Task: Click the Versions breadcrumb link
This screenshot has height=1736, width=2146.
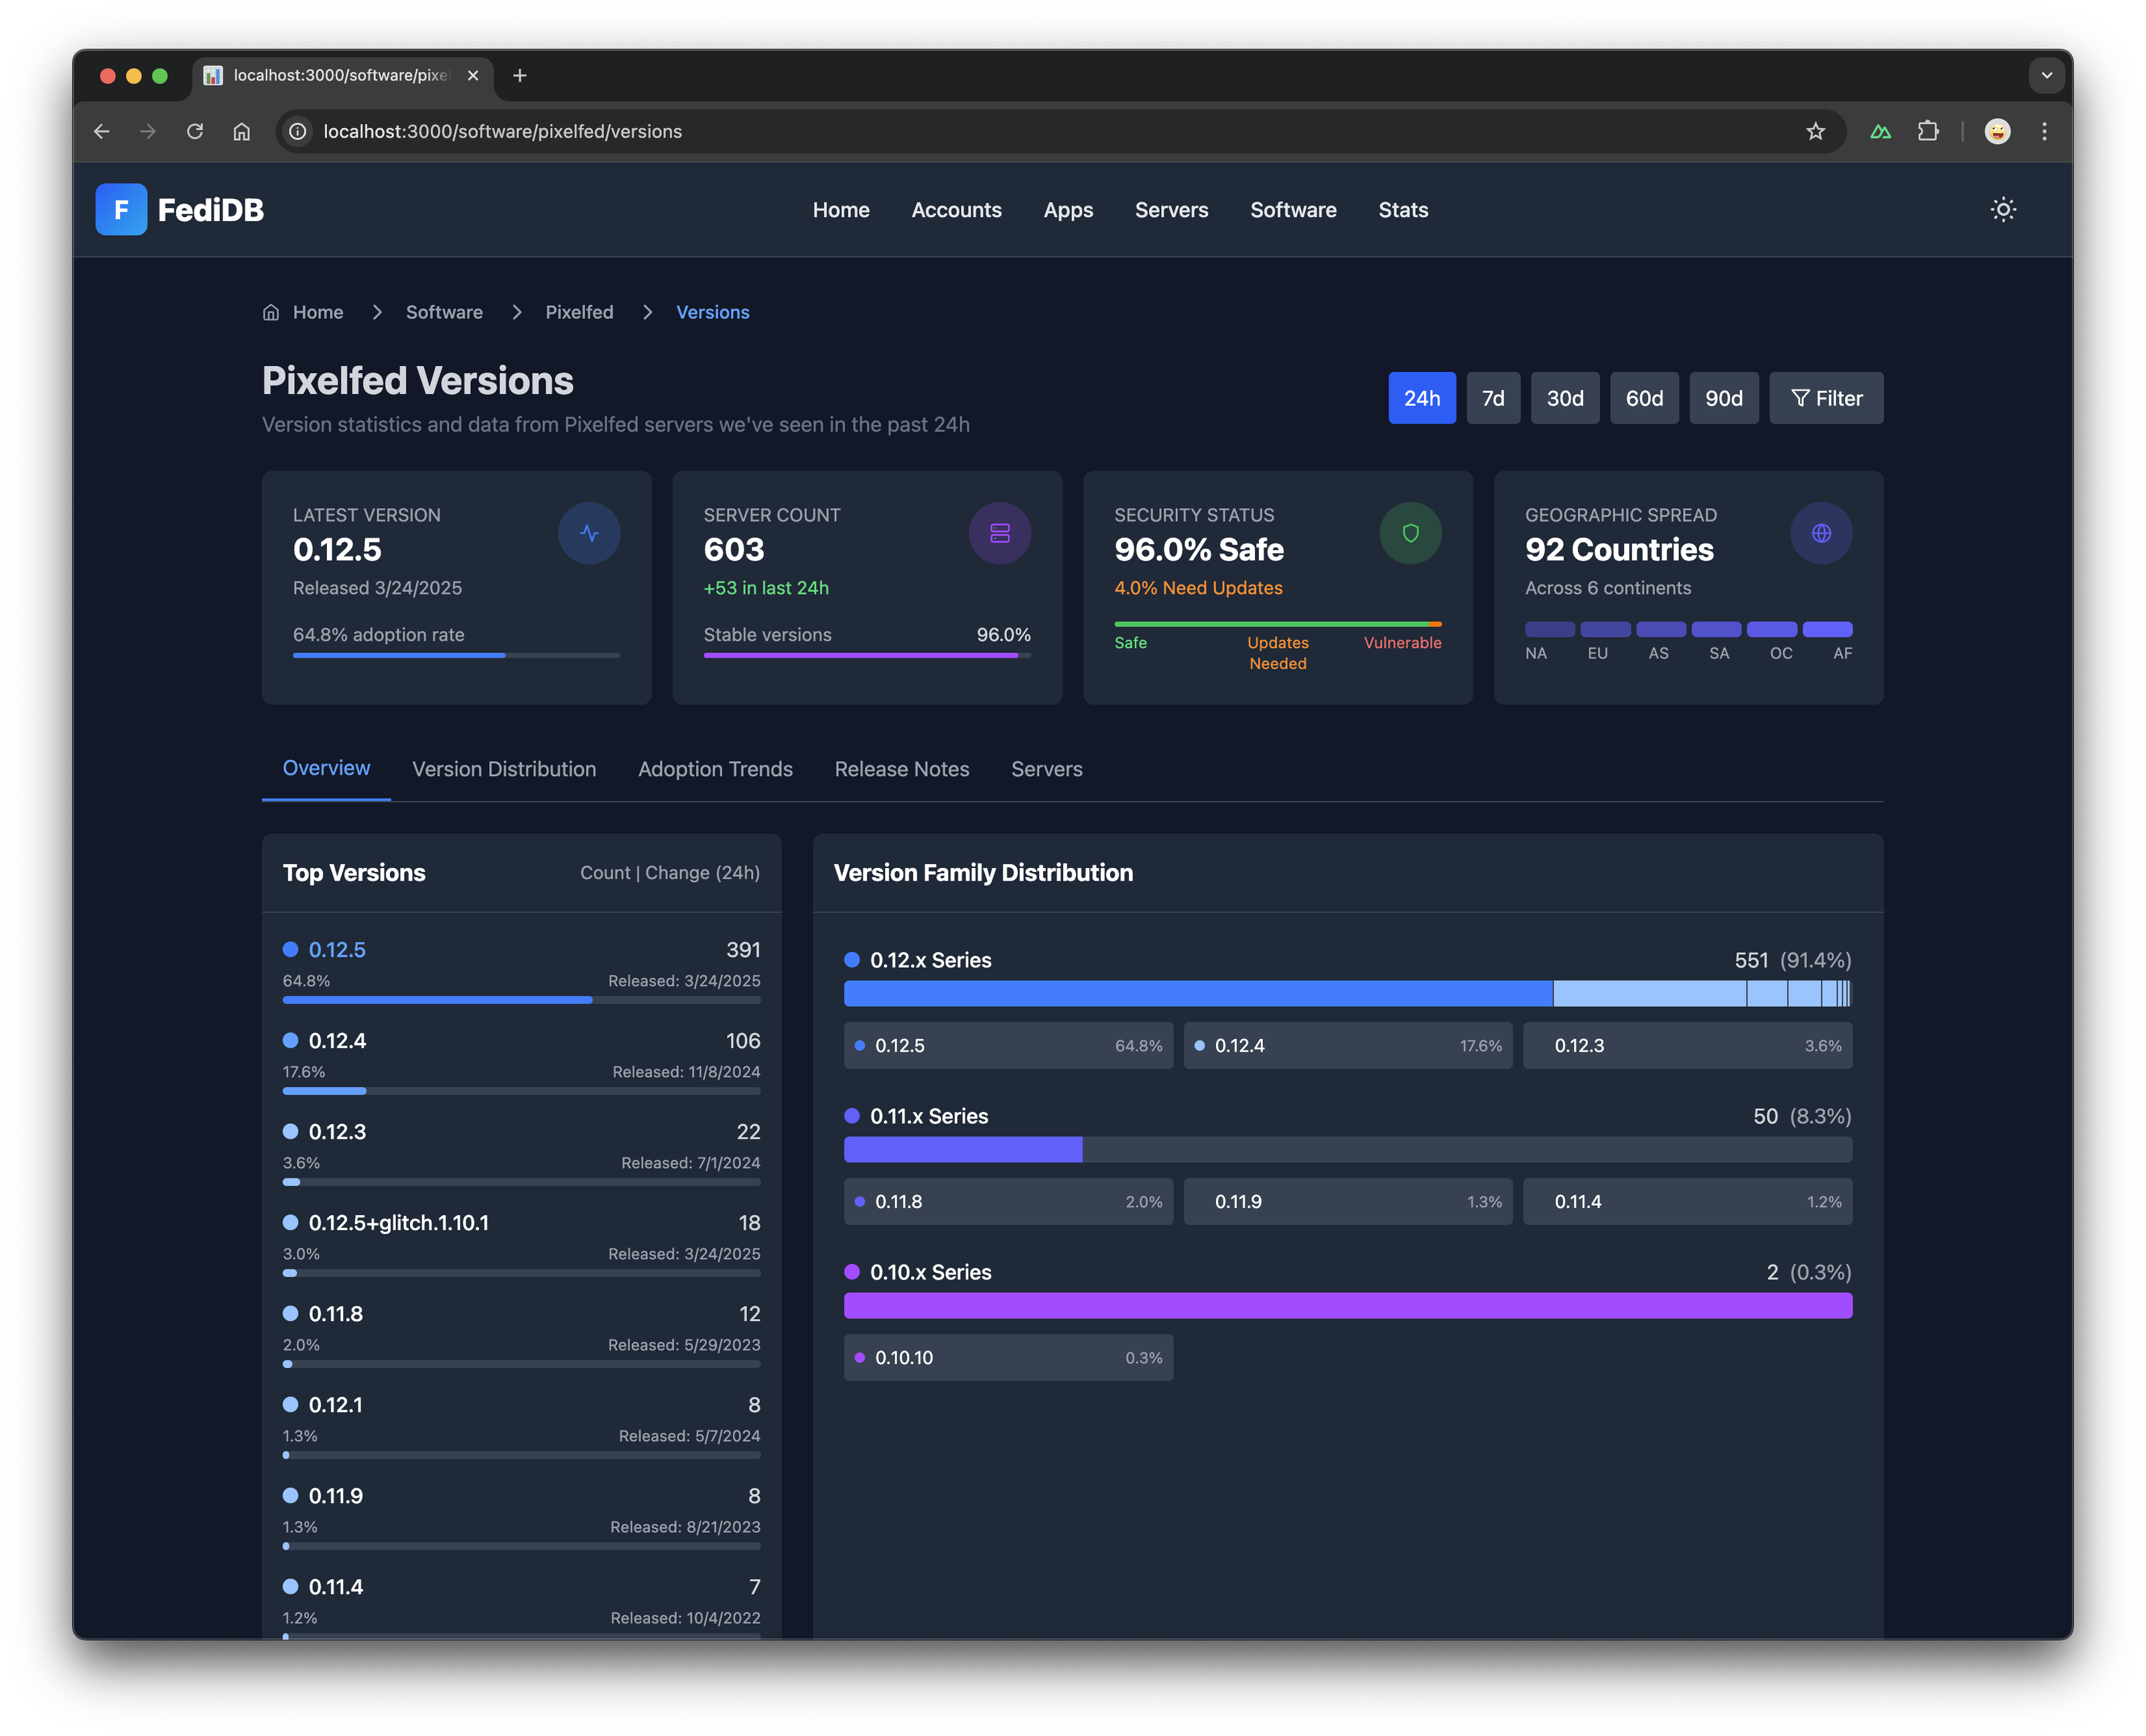Action: [x=713, y=312]
